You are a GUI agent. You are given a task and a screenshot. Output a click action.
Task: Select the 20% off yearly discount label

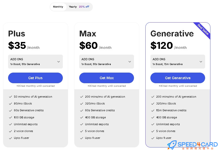(84, 7)
